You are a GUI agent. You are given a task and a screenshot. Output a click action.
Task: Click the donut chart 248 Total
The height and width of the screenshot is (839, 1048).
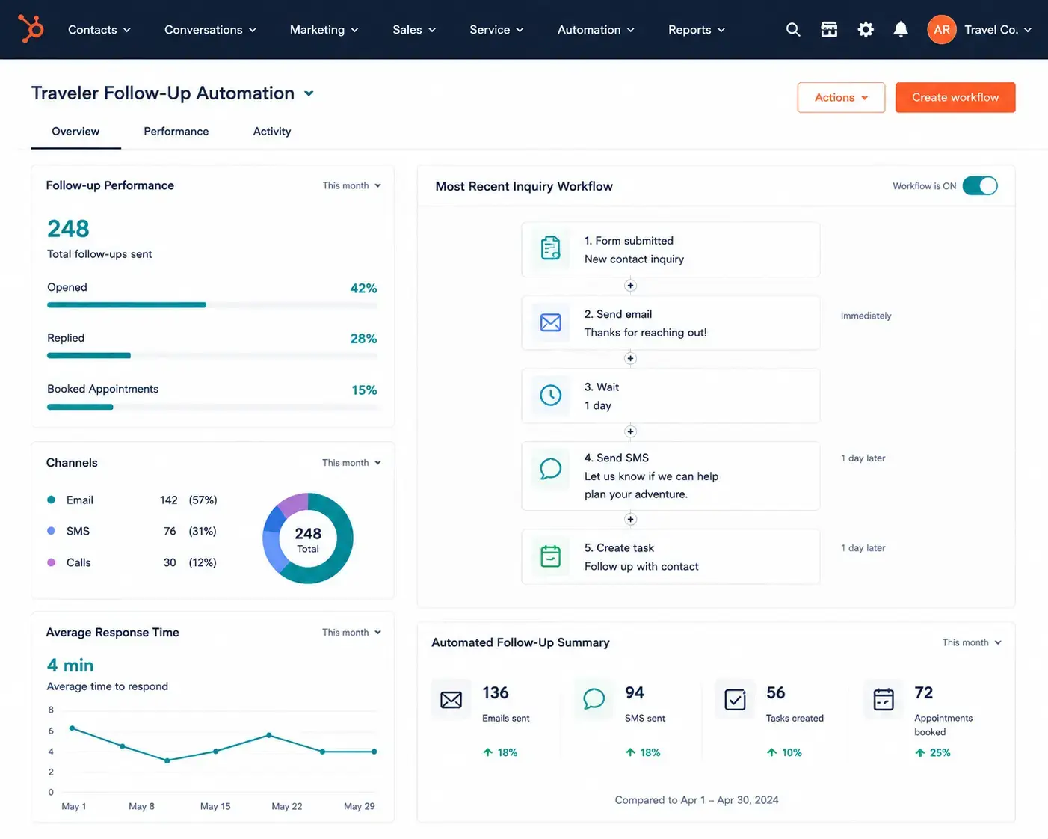coord(308,538)
